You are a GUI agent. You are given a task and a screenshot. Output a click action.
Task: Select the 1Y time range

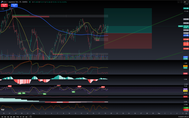coord(21,117)
